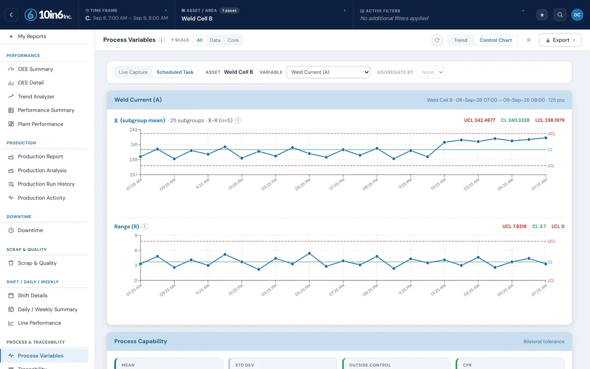Set Y scale to Data

215,40
